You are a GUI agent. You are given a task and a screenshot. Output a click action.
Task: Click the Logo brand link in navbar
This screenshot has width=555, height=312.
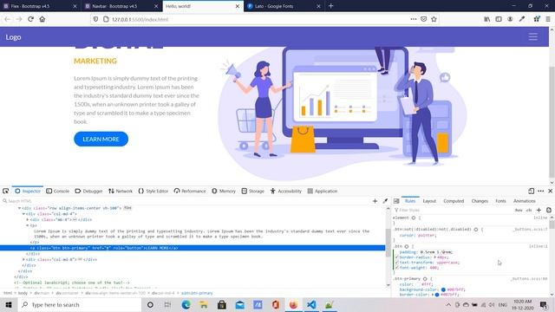click(13, 36)
